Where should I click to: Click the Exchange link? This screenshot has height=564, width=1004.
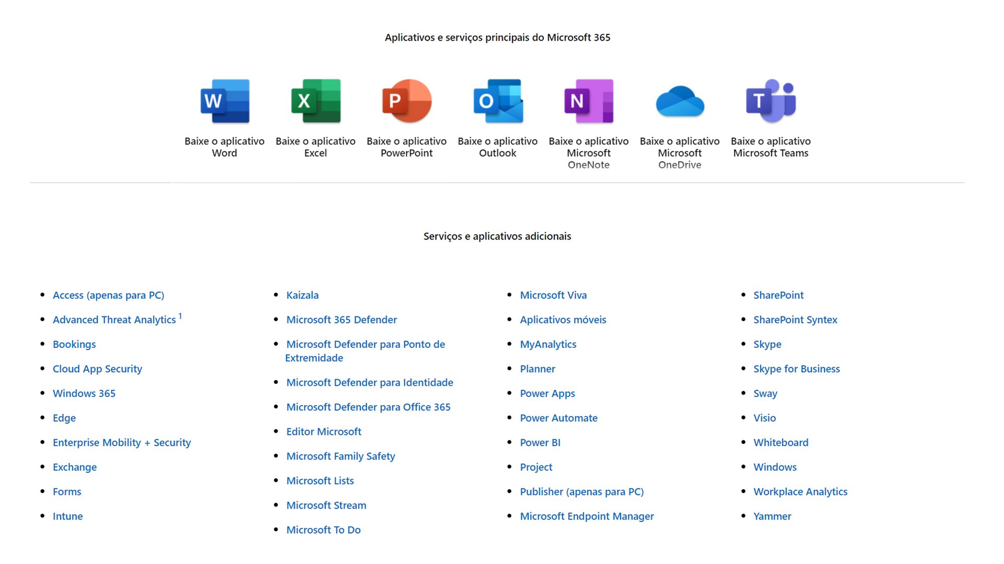pos(75,467)
